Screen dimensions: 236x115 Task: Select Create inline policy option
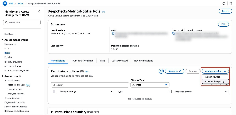click(215, 81)
